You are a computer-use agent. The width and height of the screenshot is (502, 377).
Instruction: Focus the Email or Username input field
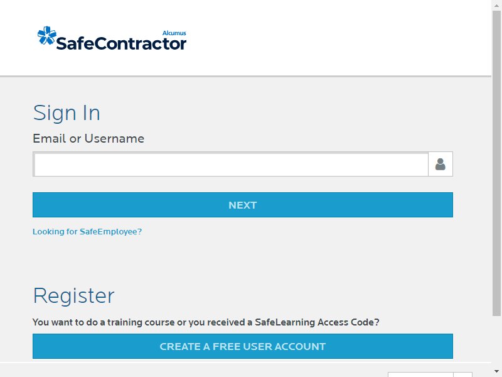[x=230, y=164]
